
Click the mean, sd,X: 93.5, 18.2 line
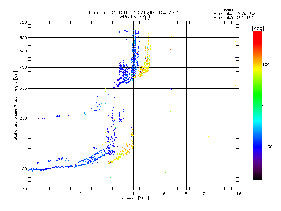[234, 18]
